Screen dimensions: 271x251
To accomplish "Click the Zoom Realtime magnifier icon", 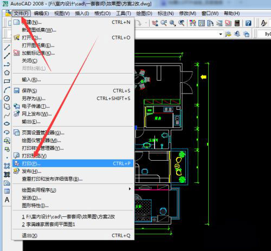I will coord(164,23).
